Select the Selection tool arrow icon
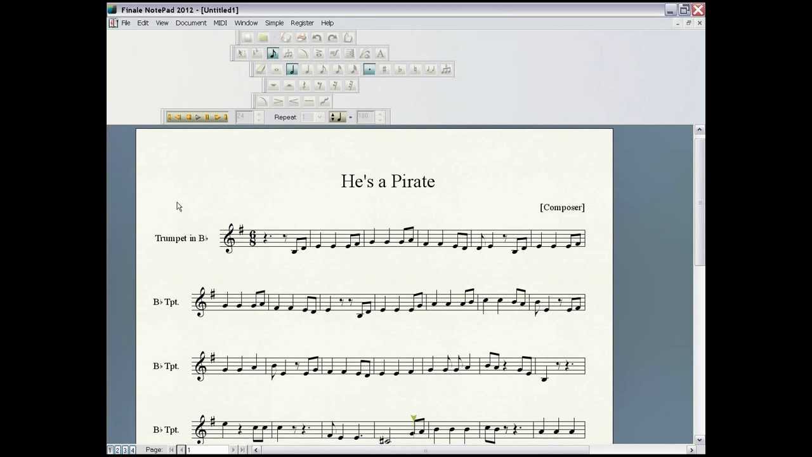 click(x=241, y=53)
